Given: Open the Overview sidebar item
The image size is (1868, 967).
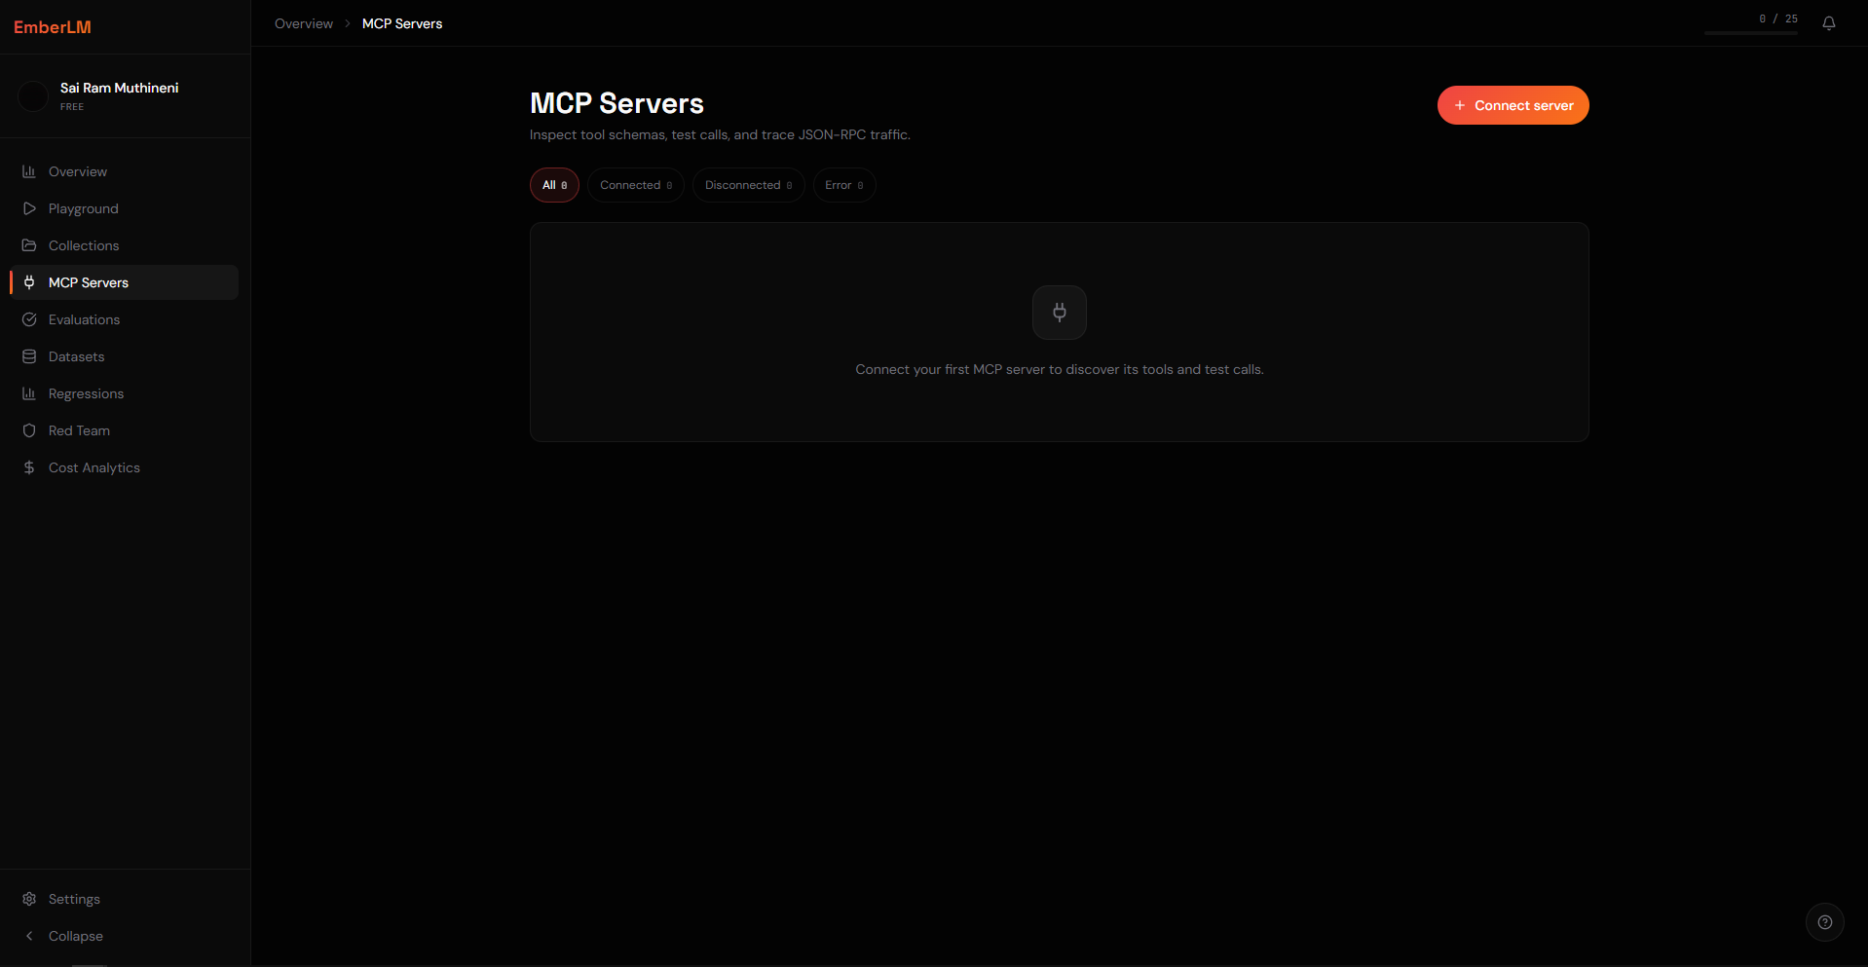Looking at the screenshot, I should [125, 171].
